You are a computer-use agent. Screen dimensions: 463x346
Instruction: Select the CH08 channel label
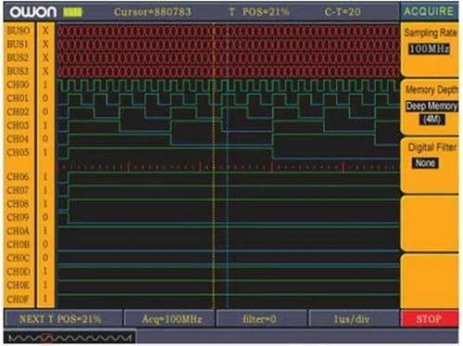click(18, 204)
